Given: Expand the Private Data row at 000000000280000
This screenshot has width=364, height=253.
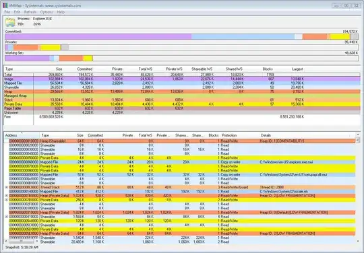Looking at the screenshot, I should click(7, 200).
